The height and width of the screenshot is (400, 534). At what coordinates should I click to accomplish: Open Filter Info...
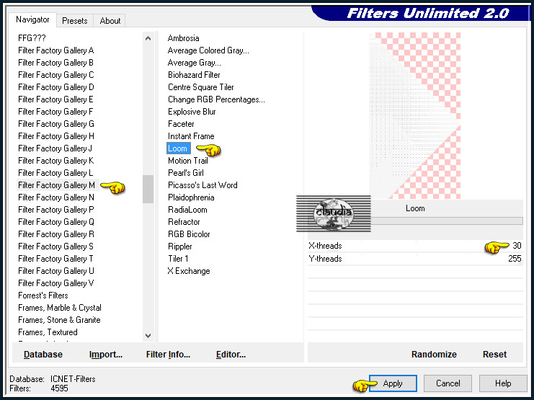[x=168, y=355]
